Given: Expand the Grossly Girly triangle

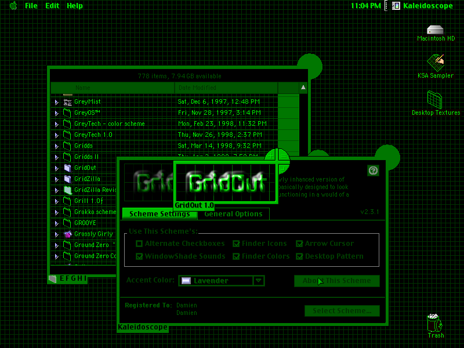Looking at the screenshot, I should [56, 234].
